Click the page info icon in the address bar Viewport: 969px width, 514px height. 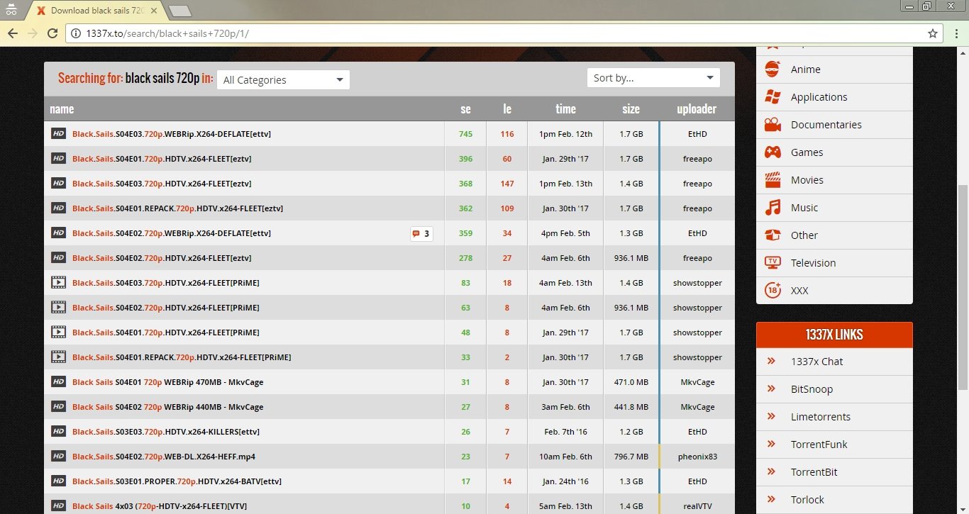77,33
